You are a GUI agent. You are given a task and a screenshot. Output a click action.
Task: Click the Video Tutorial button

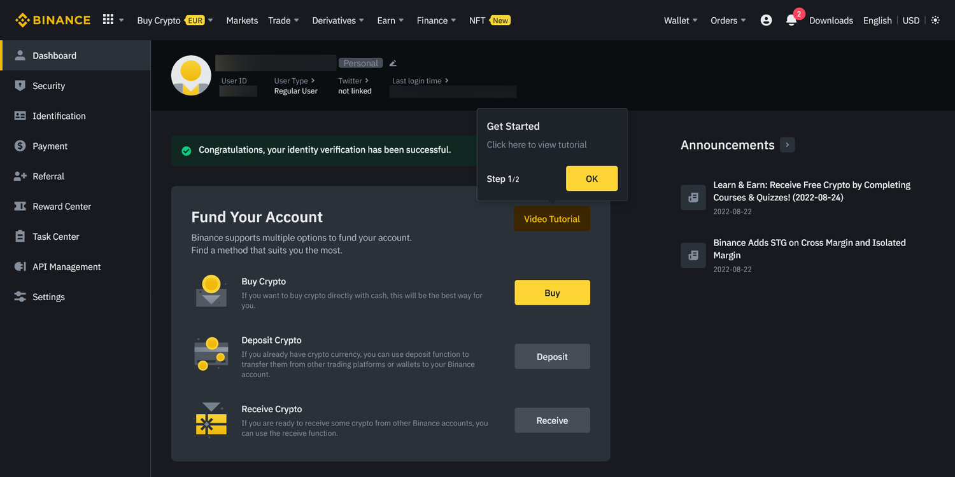pos(552,219)
